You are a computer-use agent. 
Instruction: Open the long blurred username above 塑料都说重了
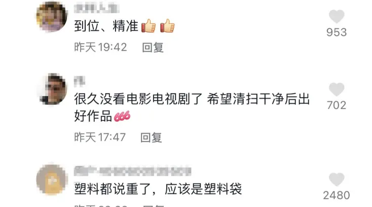133,171
